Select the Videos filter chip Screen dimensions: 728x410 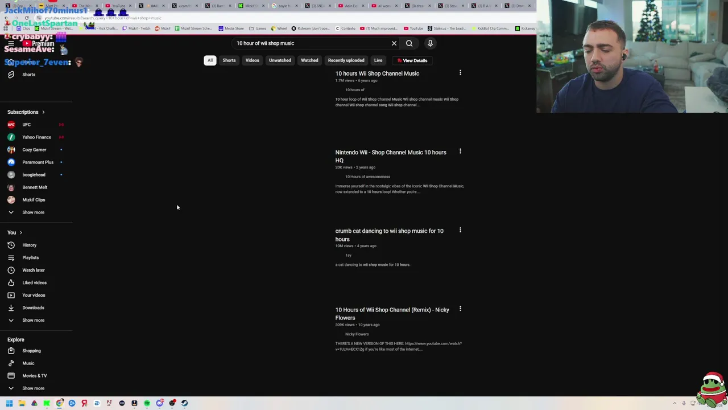coord(252,60)
